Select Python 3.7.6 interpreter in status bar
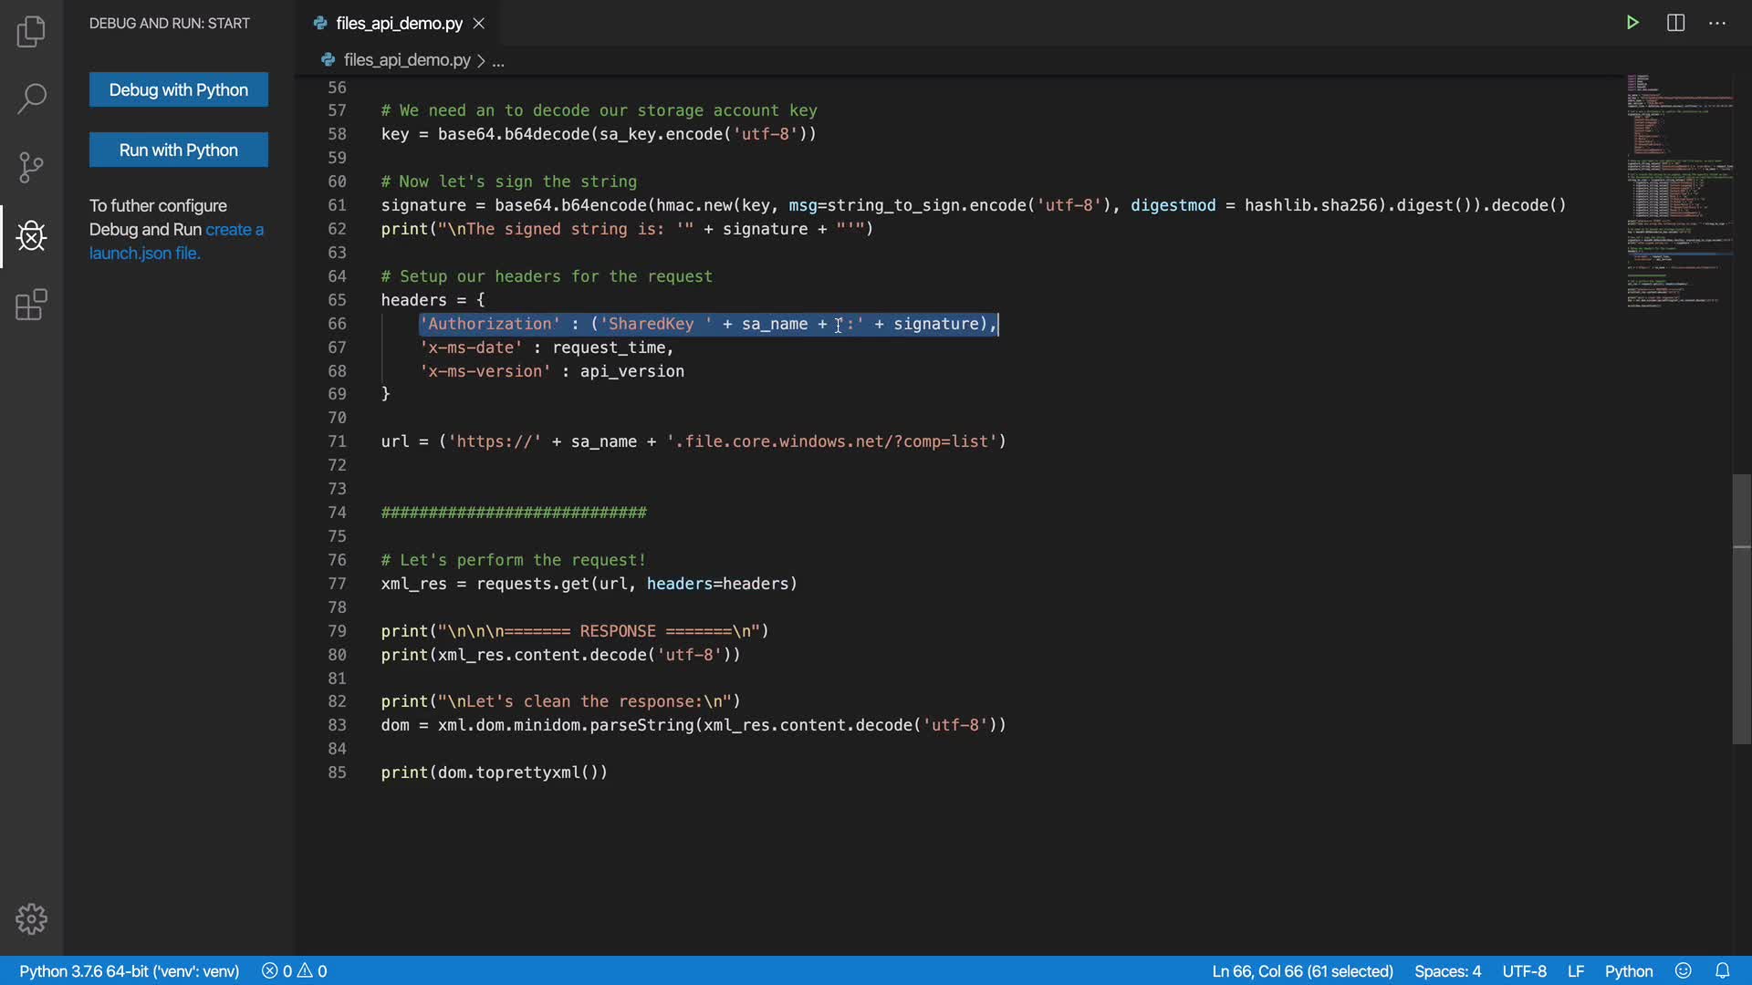1752x985 pixels. tap(129, 971)
